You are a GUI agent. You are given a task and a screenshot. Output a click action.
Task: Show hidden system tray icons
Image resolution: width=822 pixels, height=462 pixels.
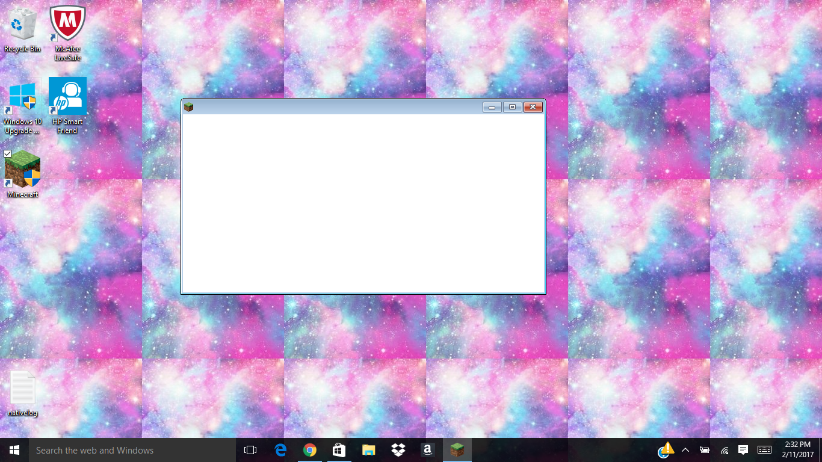(x=685, y=450)
